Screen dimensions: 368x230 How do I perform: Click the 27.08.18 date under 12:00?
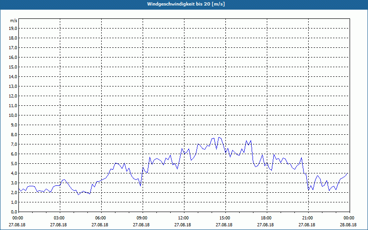pyautogui.click(x=183, y=225)
